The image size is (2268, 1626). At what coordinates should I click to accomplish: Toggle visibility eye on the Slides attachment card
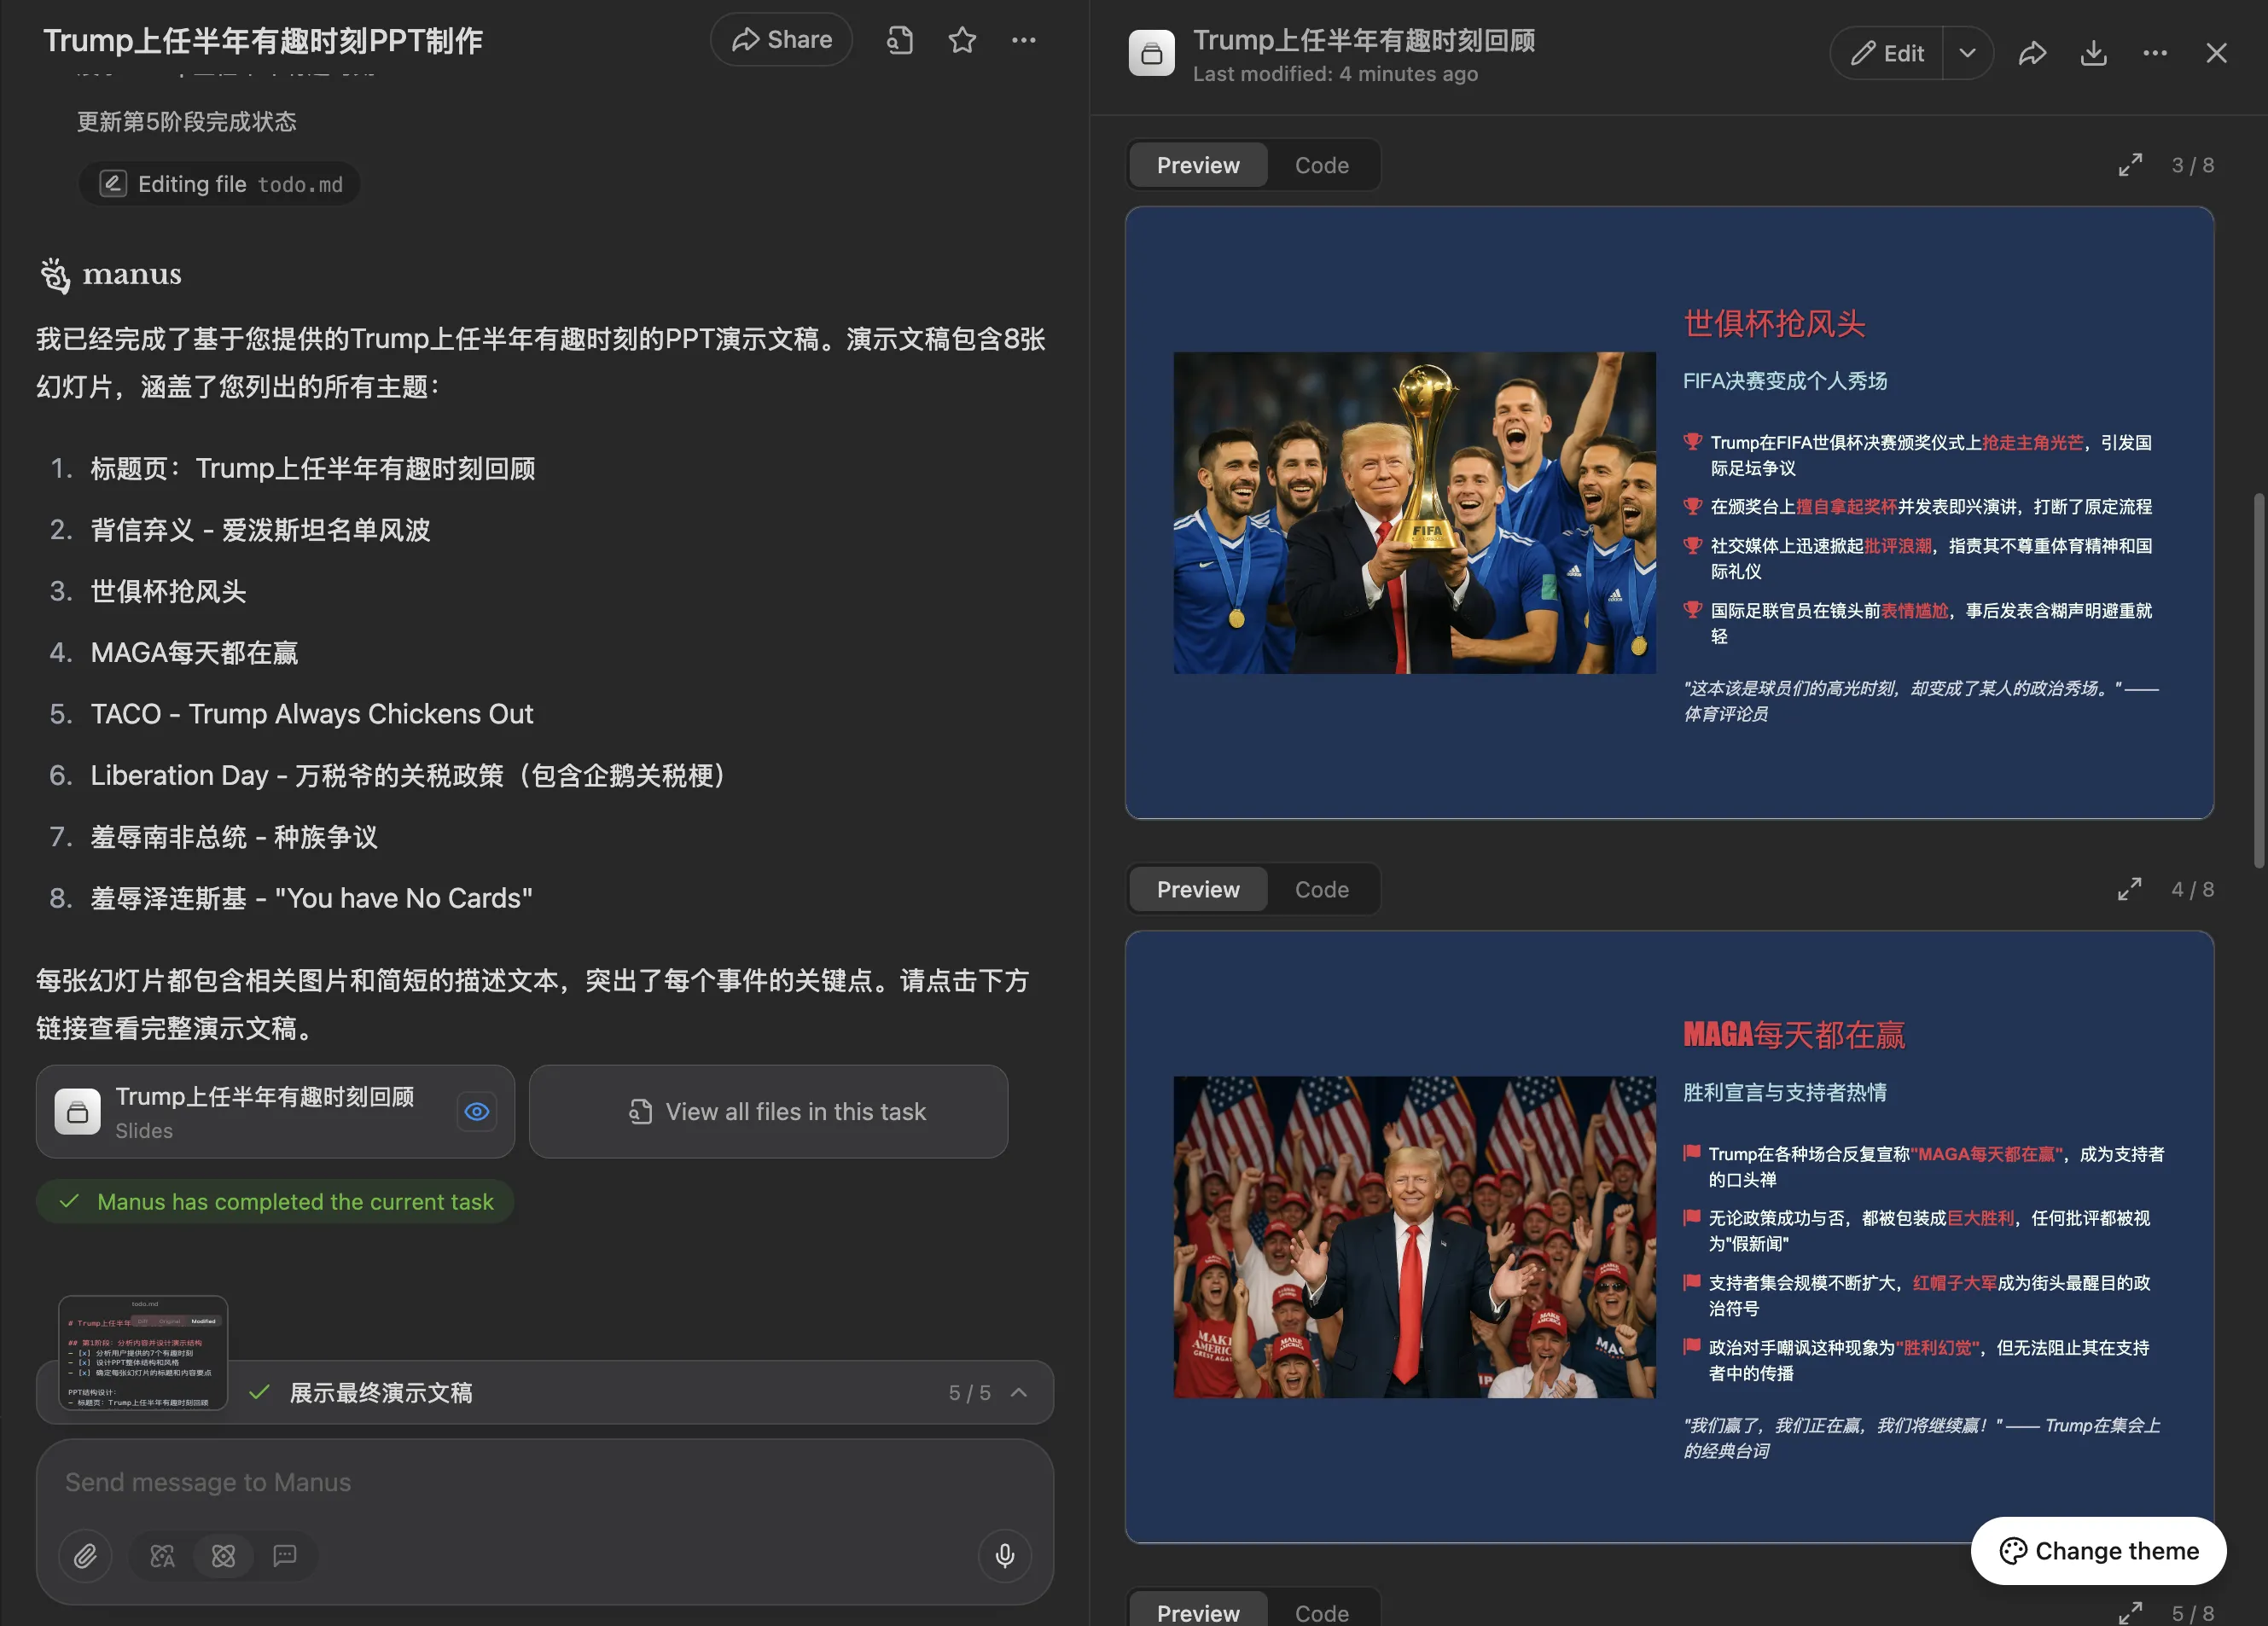coord(476,1111)
